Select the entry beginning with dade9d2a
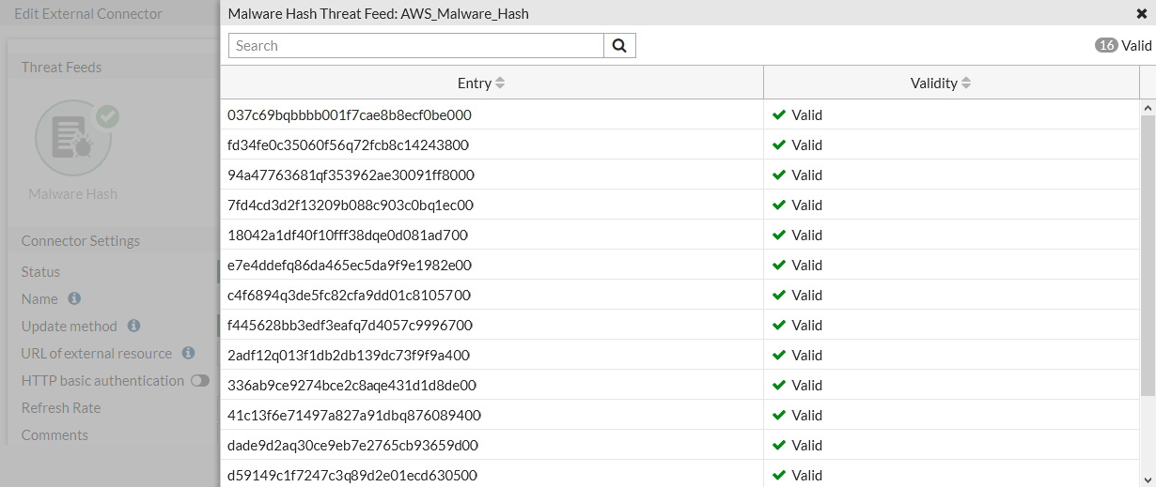Screen dimensions: 1156x487 click(352, 446)
